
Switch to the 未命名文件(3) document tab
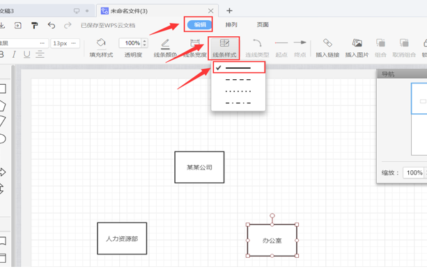point(157,11)
